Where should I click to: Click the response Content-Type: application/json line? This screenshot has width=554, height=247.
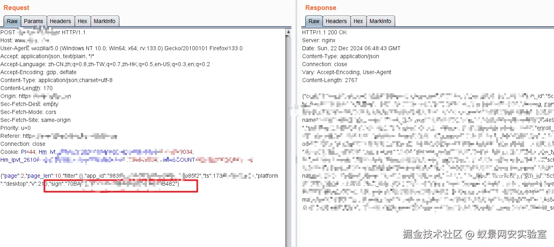(340, 56)
